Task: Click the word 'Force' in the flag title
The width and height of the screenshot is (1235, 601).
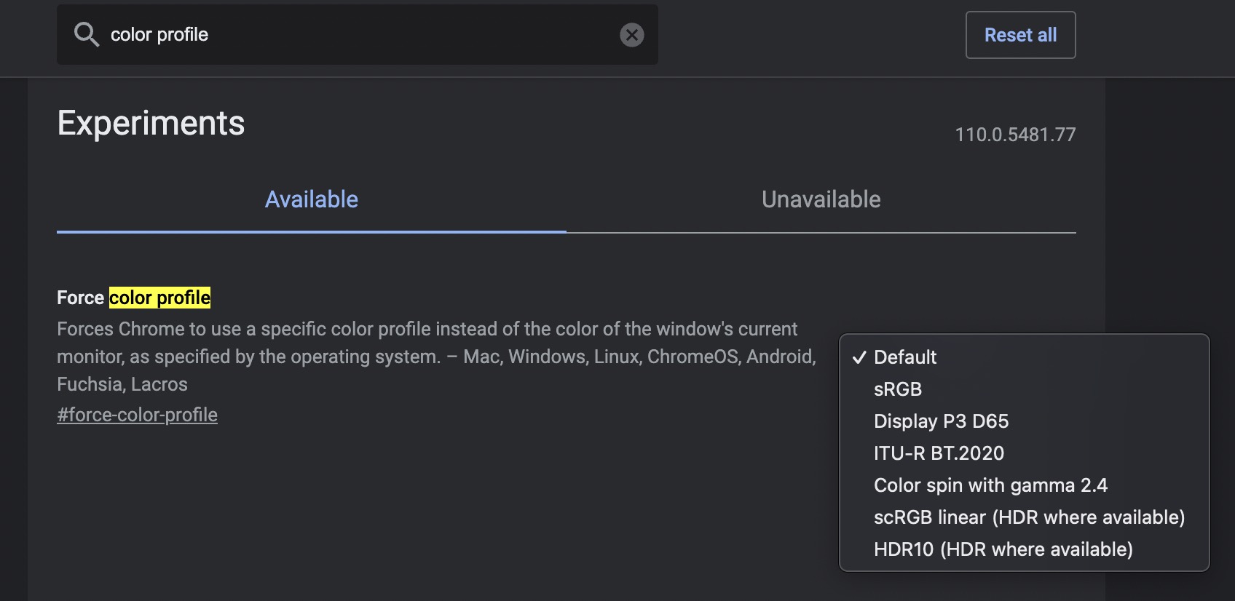Action: (x=80, y=298)
